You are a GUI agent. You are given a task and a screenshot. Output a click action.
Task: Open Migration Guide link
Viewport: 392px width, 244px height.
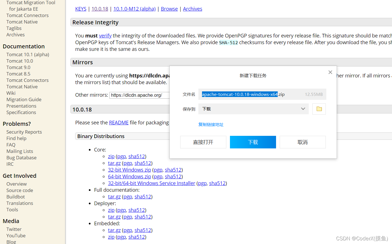[24, 100]
